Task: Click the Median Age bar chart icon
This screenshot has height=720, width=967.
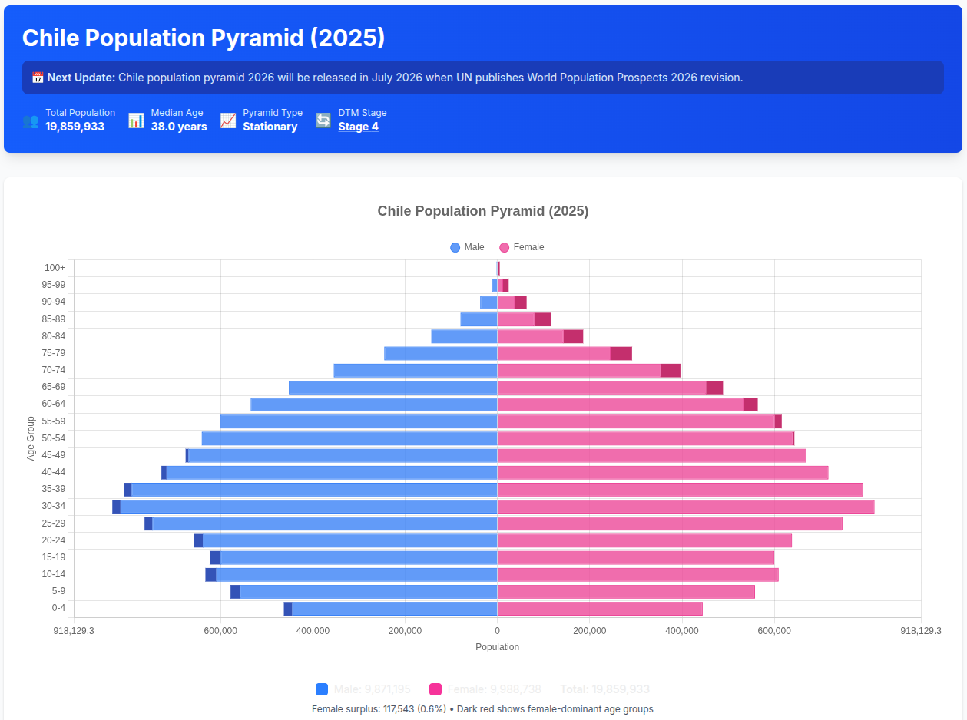Action: 136,121
